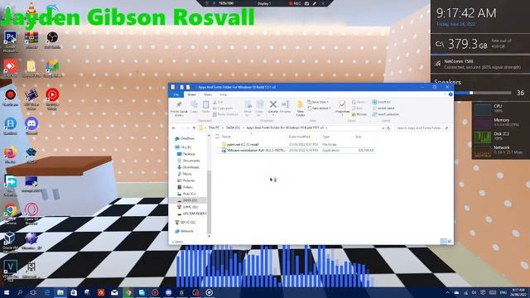
Task: Open Videos in navigation pane
Action: (185, 187)
